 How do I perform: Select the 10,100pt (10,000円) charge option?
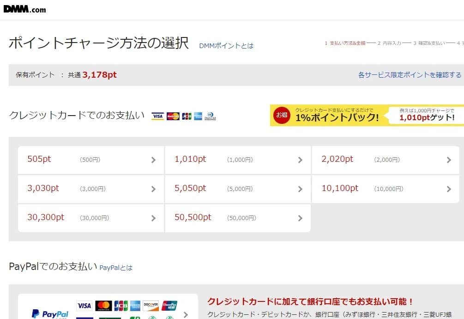[386, 189]
